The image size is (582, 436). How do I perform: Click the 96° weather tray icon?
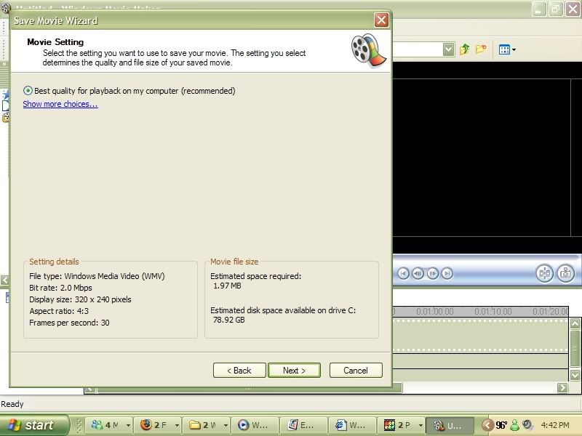(501, 425)
